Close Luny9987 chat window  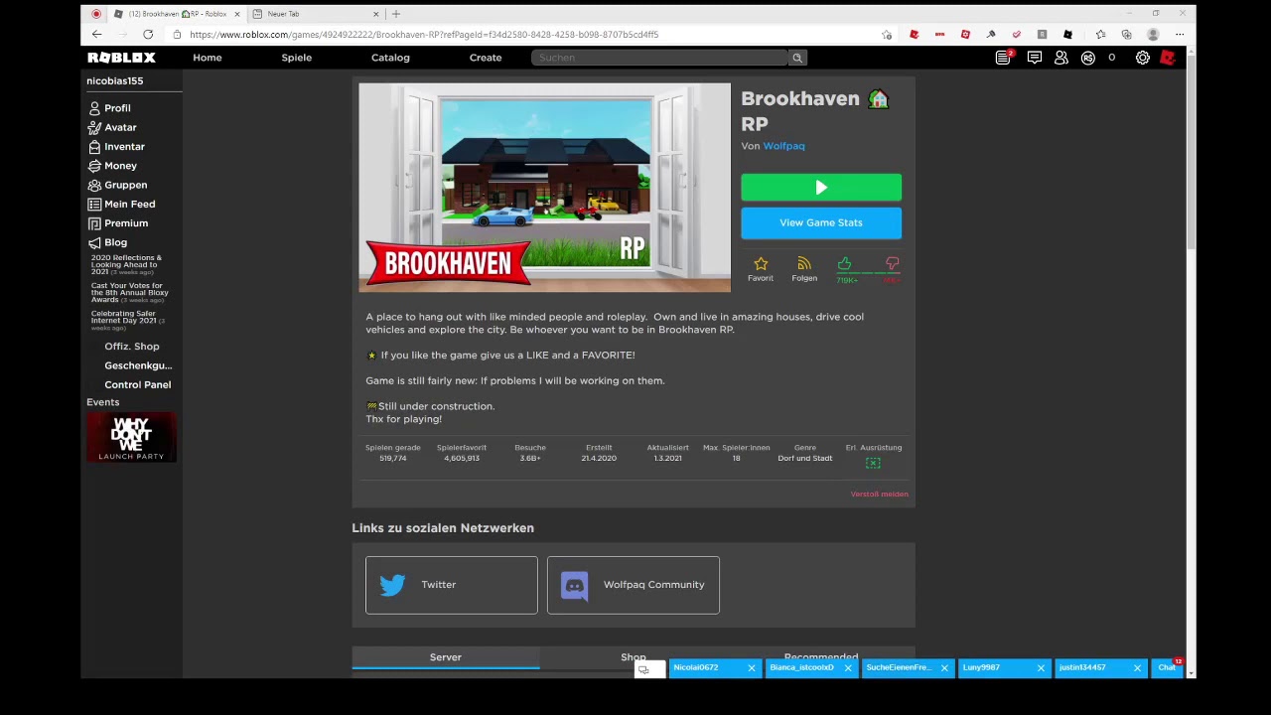click(x=1041, y=668)
